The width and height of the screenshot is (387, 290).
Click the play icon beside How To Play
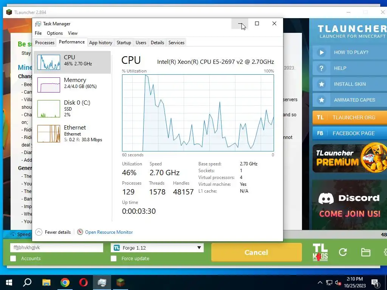point(321,52)
